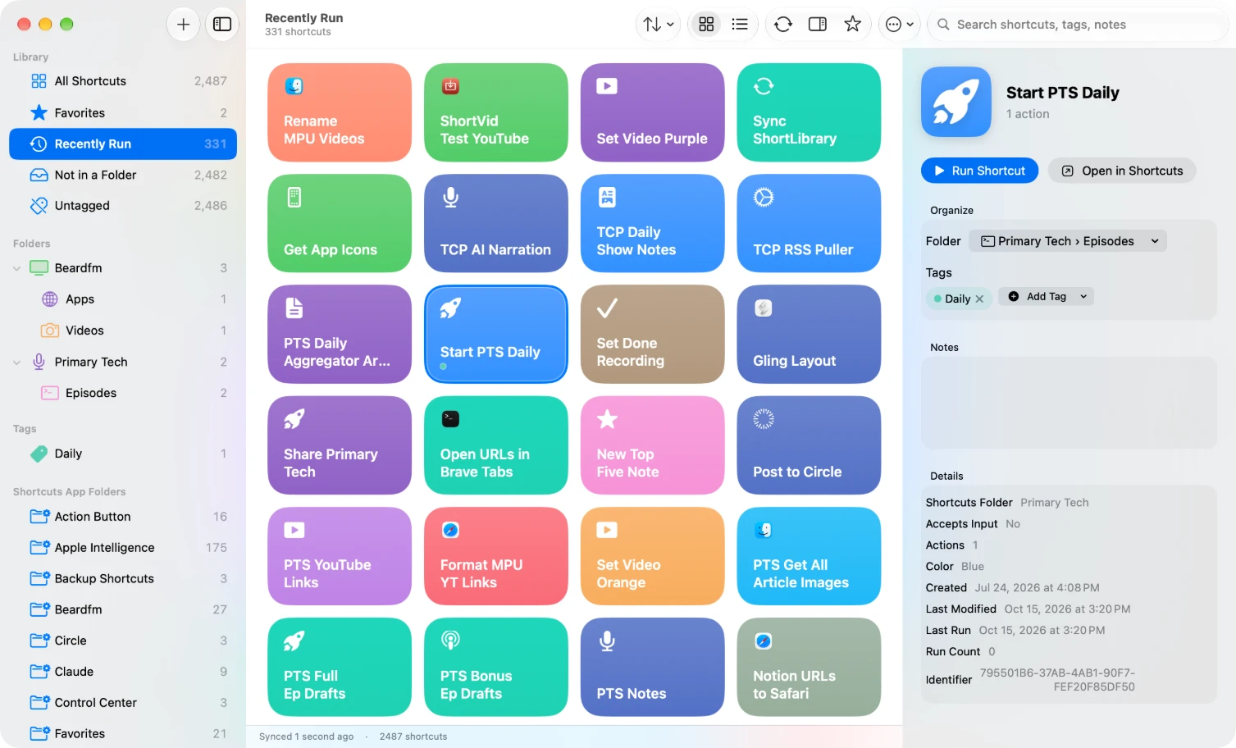The width and height of the screenshot is (1236, 748).
Task: Click the TCP RSS Puller card
Action: pos(809,223)
